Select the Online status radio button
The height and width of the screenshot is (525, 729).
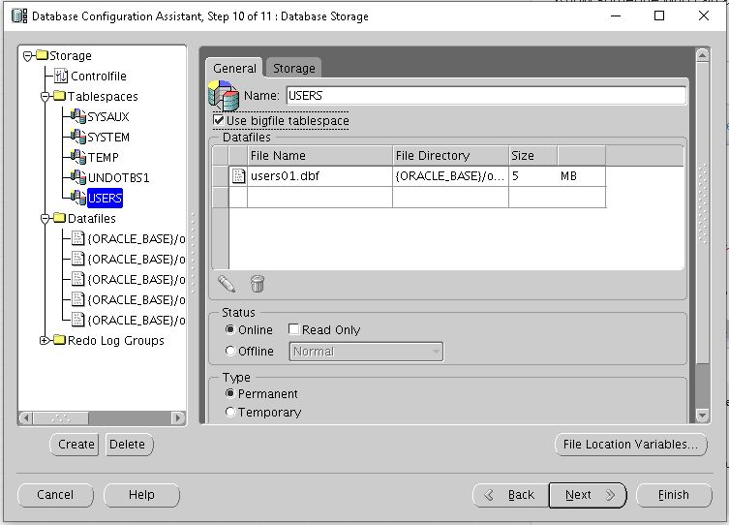[230, 329]
